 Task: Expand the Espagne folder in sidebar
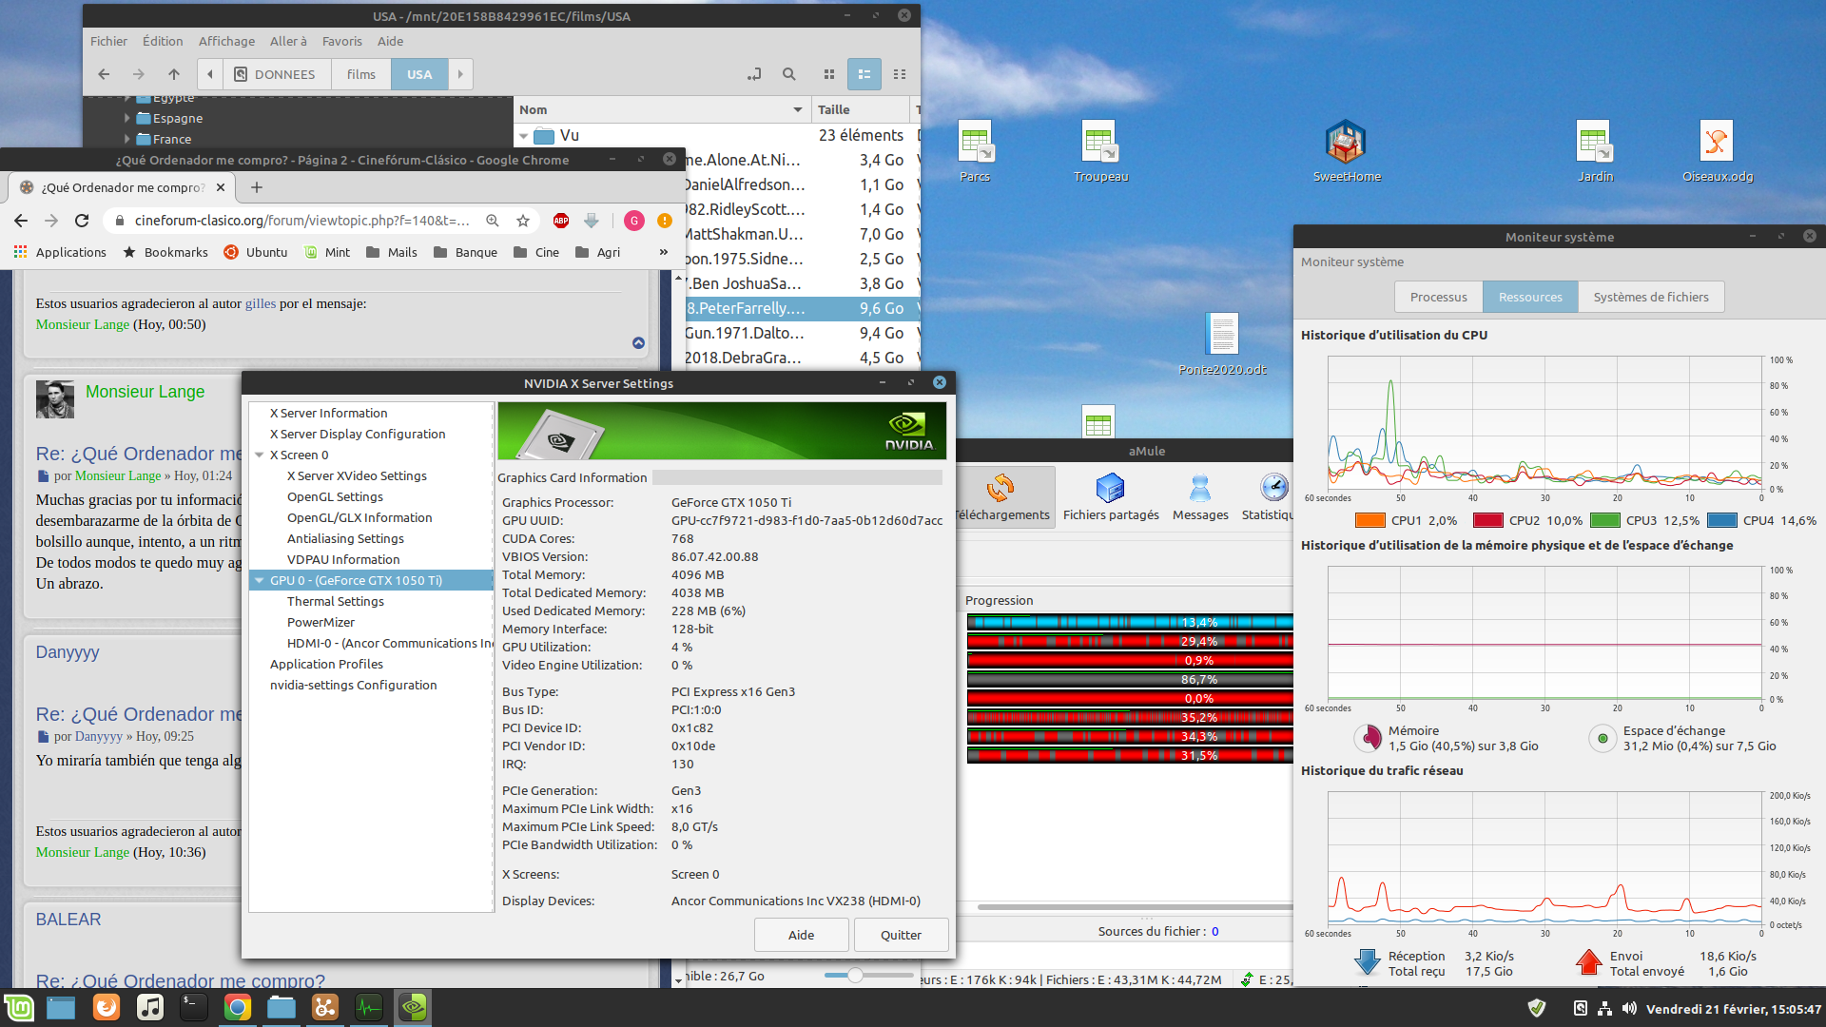(127, 119)
